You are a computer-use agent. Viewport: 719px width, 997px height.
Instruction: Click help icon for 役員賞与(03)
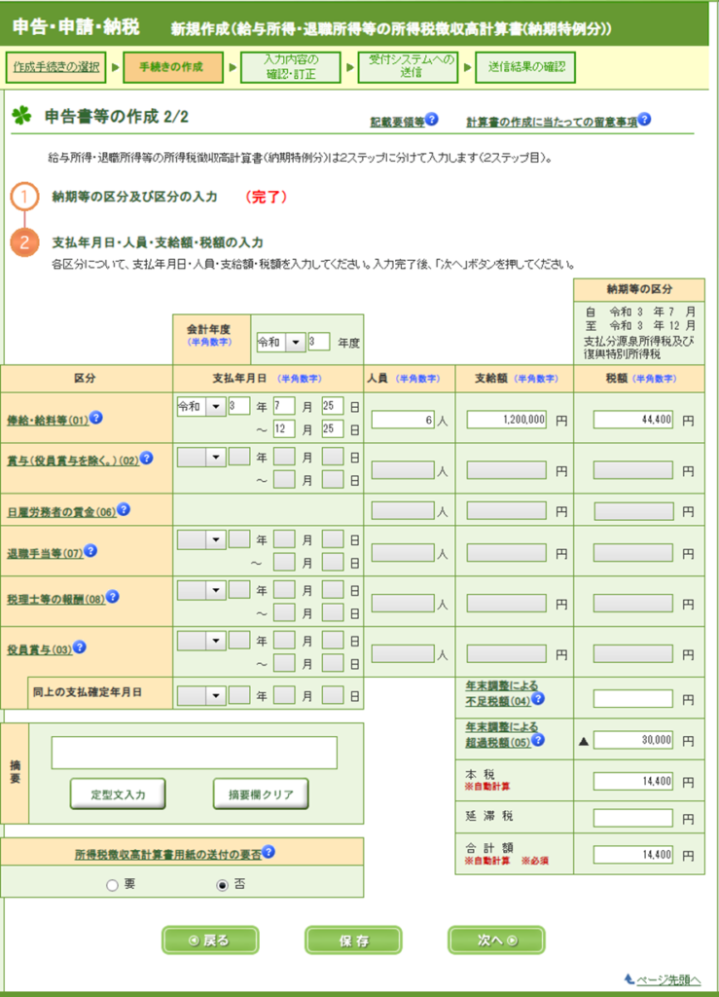(x=81, y=646)
